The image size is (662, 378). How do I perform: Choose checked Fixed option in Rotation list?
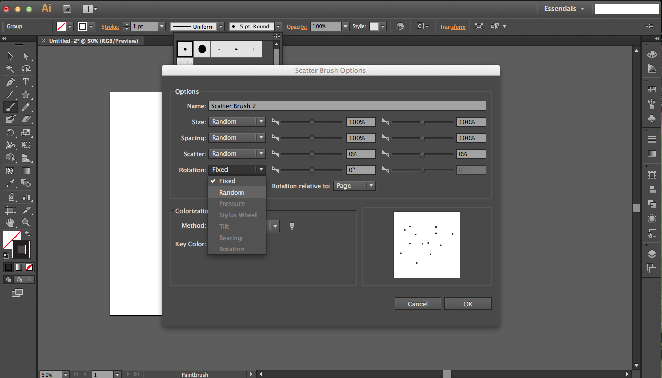tap(237, 181)
